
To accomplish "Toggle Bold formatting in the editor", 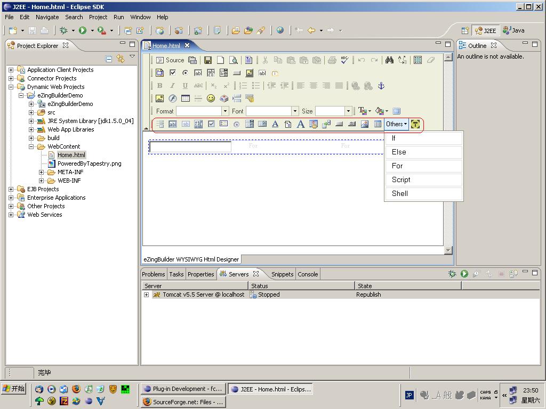I will pyautogui.click(x=159, y=86).
